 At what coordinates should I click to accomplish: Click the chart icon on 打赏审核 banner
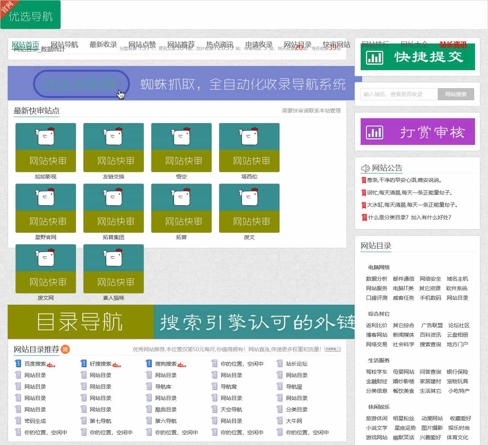(374, 132)
